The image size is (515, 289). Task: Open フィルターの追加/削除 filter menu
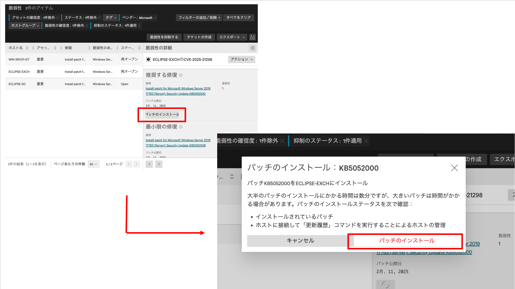199,18
